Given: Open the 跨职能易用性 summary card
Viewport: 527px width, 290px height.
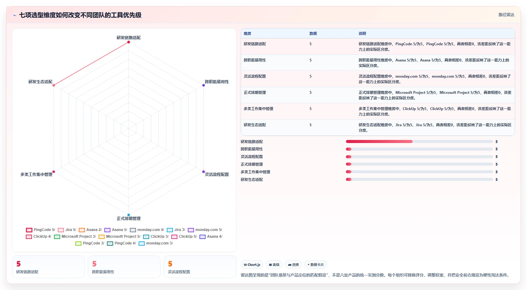Looking at the screenshot, I should pos(124,267).
